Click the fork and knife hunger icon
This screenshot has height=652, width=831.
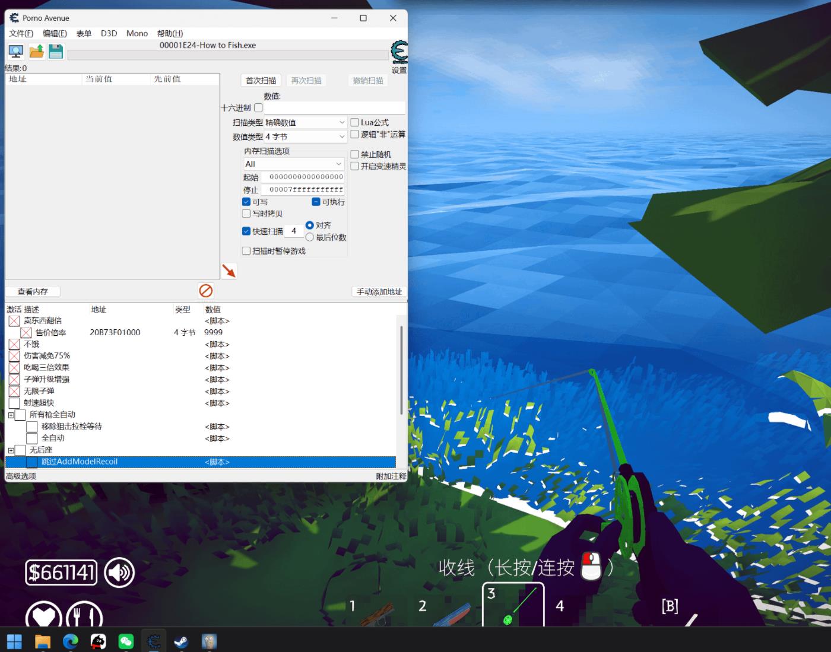point(84,616)
